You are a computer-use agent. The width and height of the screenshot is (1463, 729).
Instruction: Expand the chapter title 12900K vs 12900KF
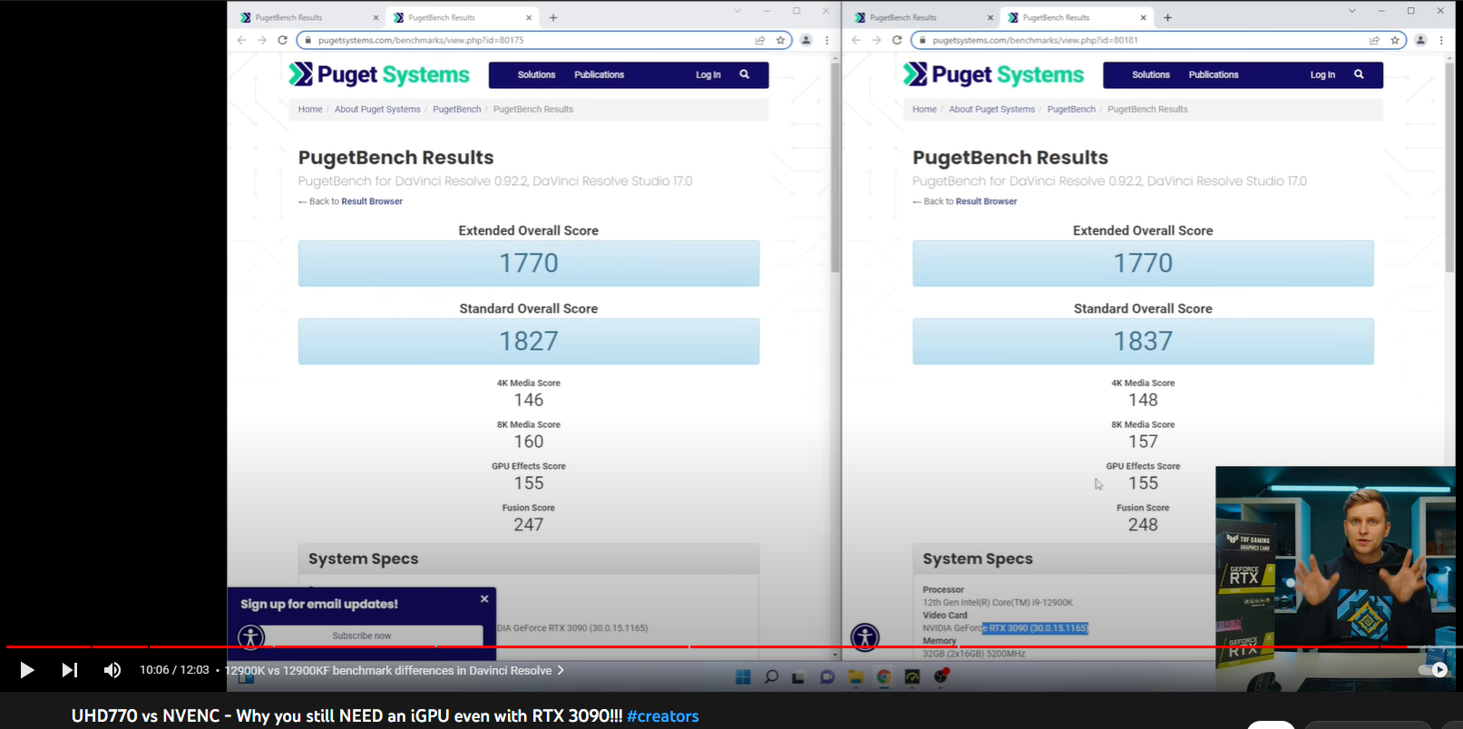(395, 670)
